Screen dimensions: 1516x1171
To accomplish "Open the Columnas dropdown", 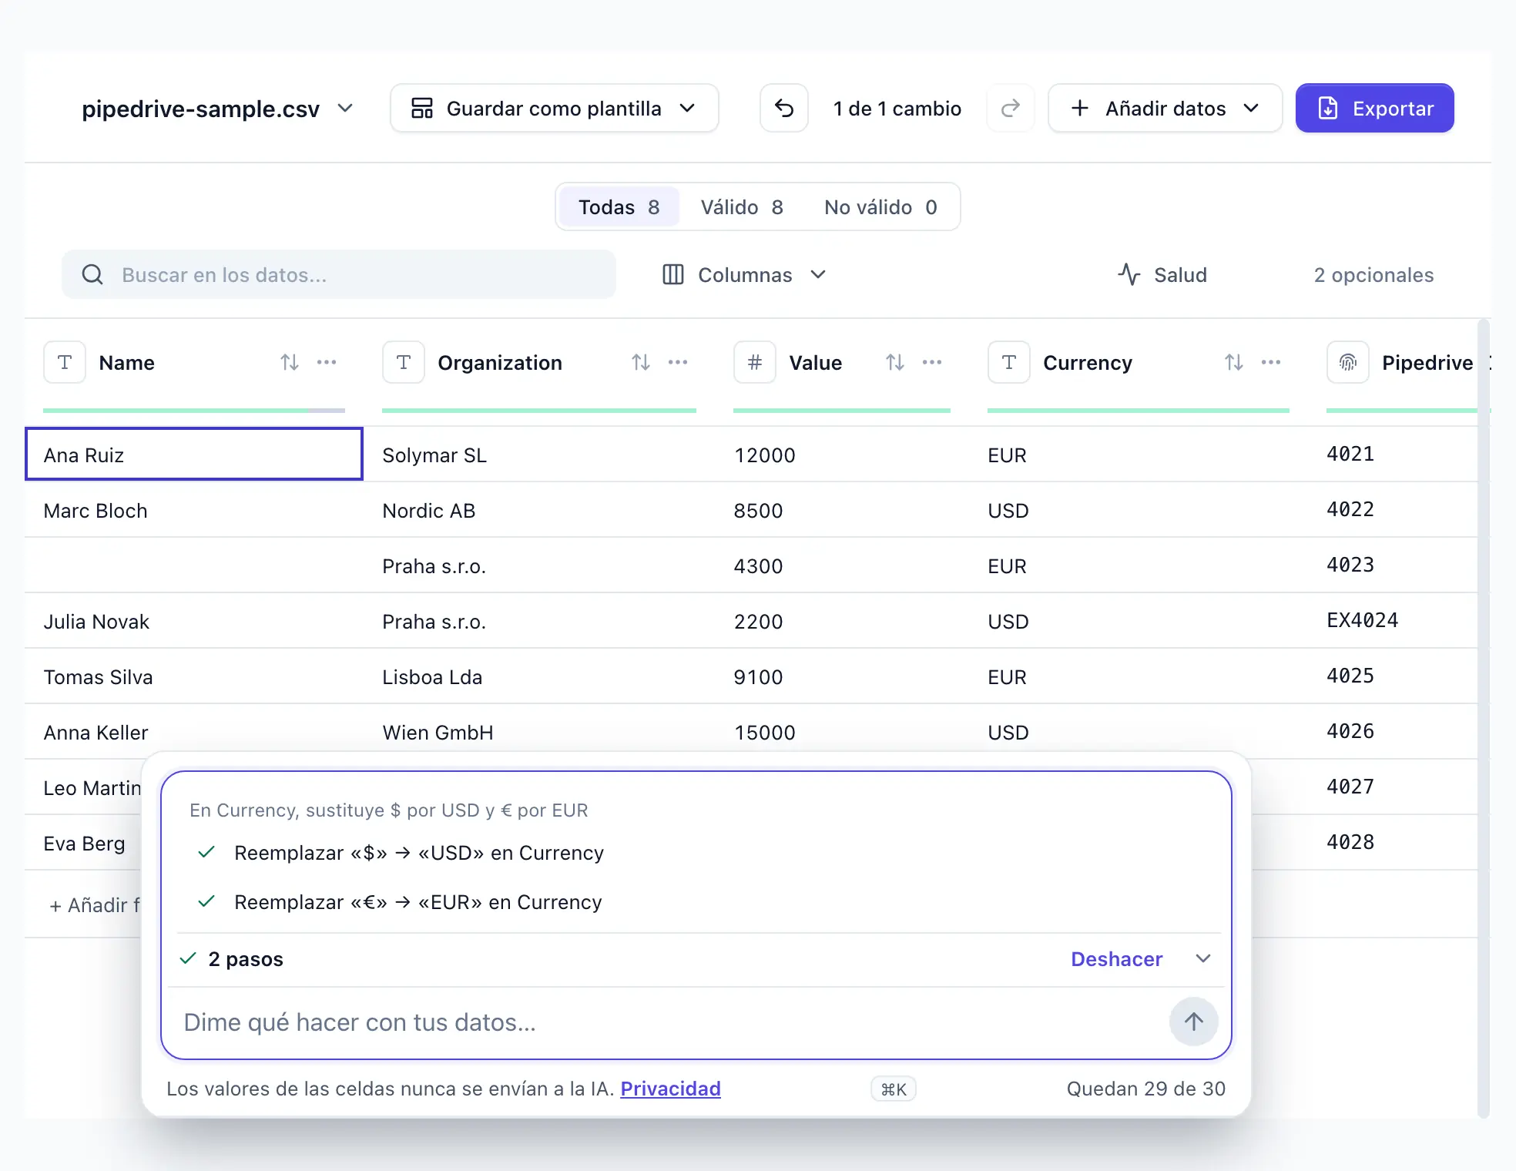I will click(744, 275).
